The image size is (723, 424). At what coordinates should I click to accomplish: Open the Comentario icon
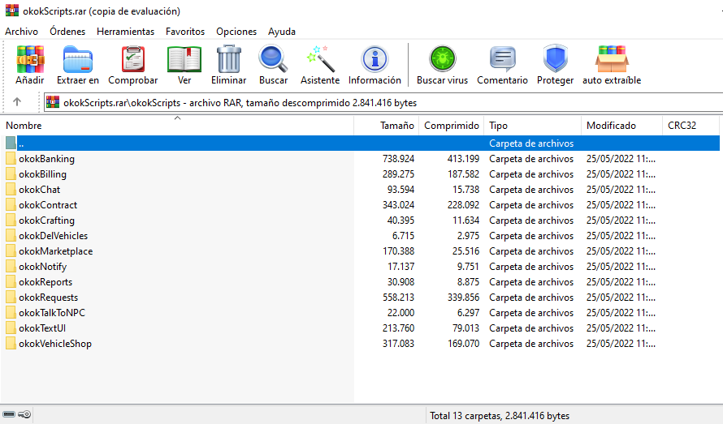pyautogui.click(x=502, y=59)
